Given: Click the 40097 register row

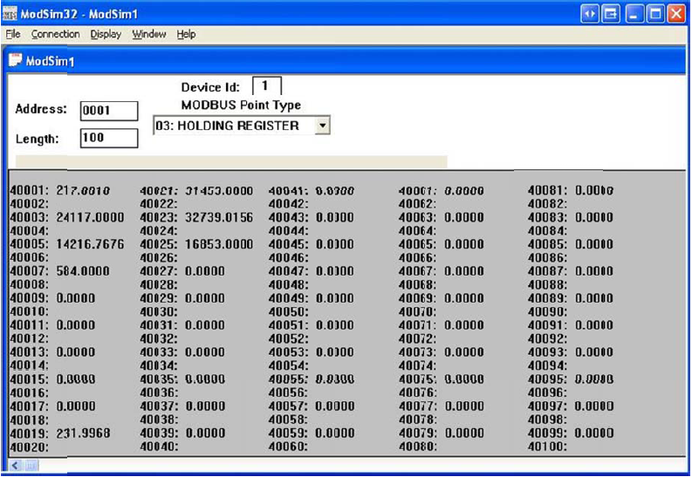Looking at the screenshot, I should [571, 406].
